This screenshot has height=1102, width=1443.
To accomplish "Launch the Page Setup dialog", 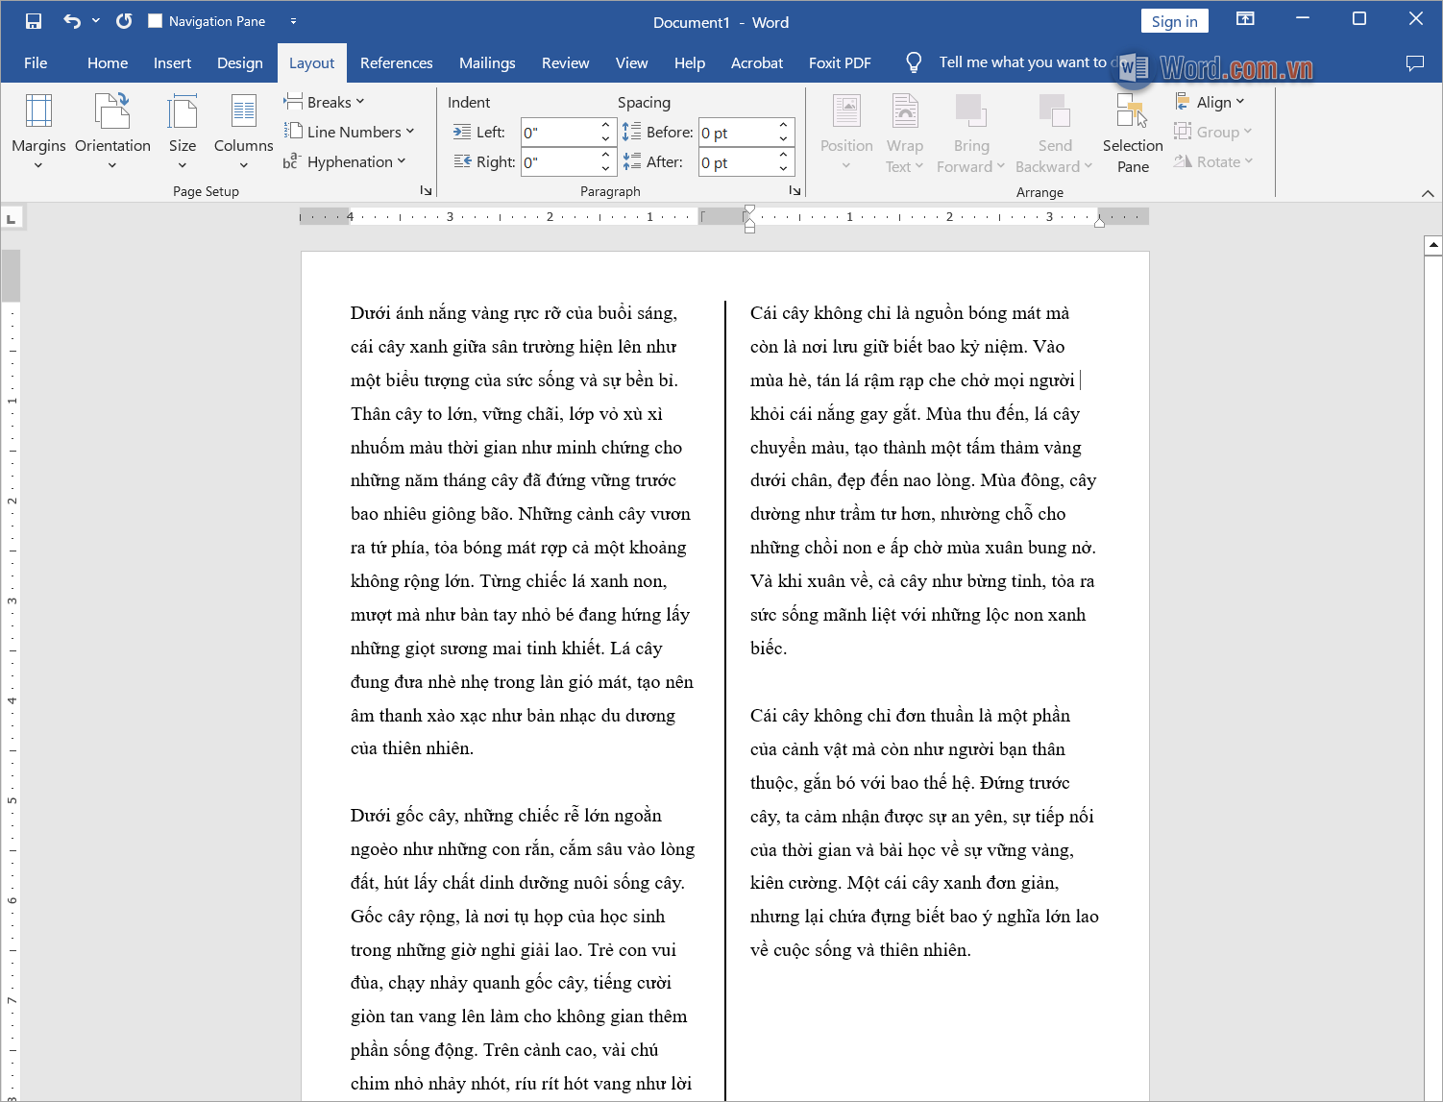I will [426, 190].
